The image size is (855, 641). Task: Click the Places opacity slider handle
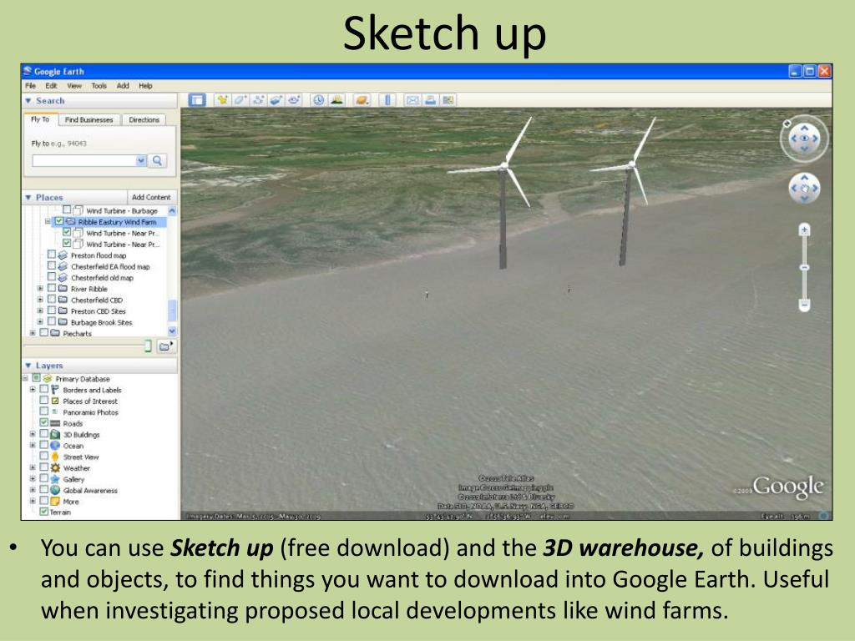tap(147, 346)
